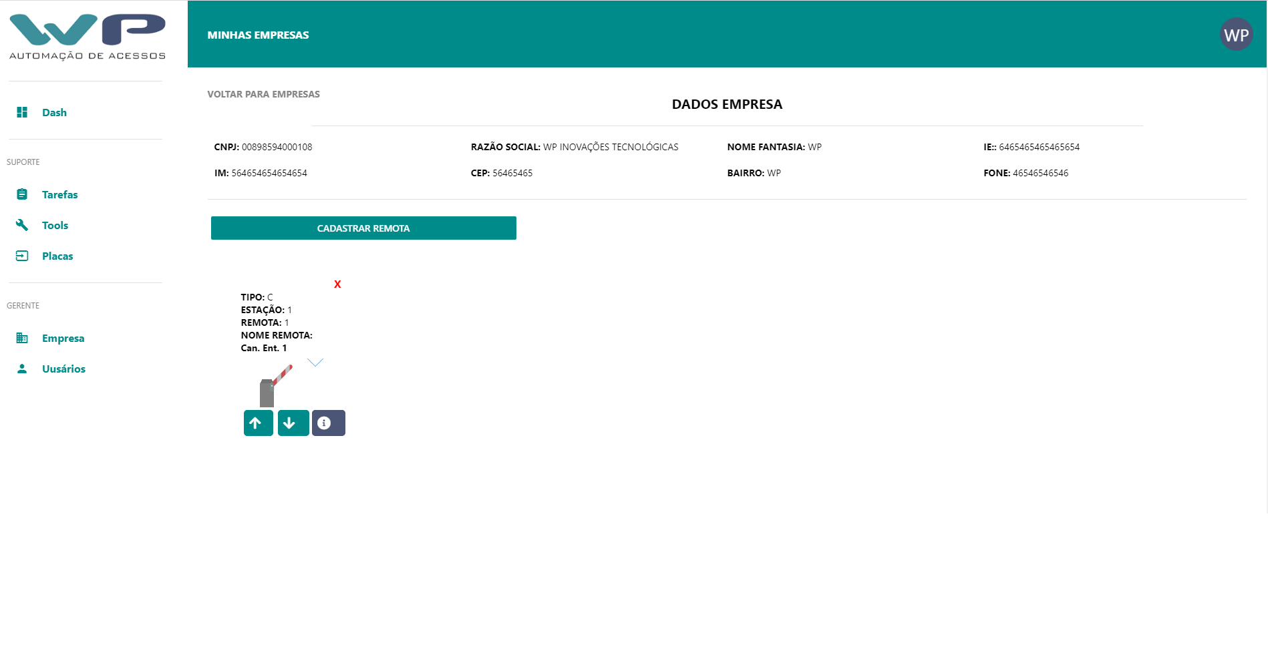
Task: Select CNPJ value 00898594000108
Action: [277, 147]
